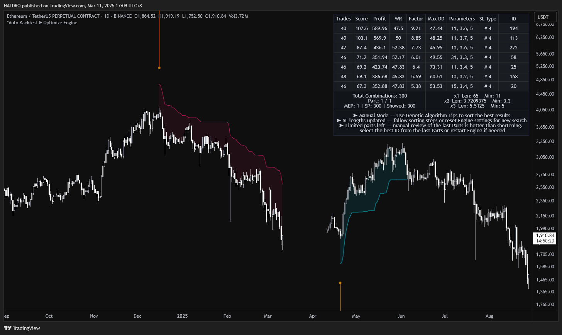Select the ID cell 168

[514, 77]
